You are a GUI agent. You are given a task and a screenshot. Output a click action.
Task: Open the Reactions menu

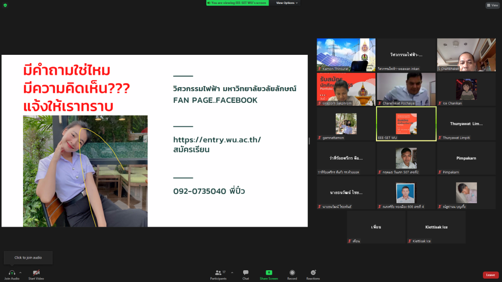pos(313,273)
